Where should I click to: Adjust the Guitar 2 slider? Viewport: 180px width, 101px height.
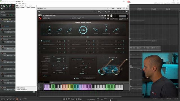coord(58,68)
